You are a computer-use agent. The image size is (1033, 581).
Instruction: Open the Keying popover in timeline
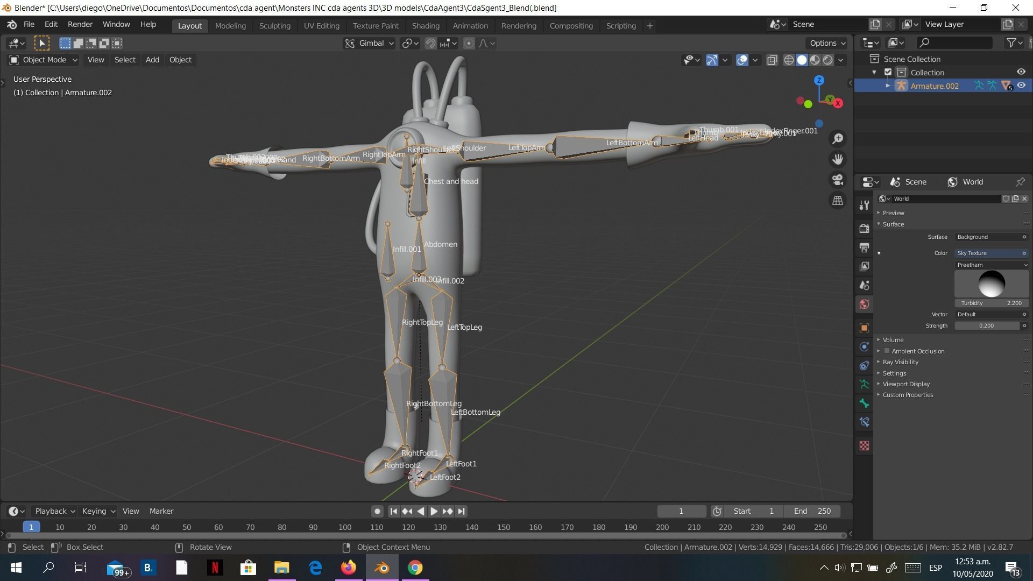coord(98,511)
